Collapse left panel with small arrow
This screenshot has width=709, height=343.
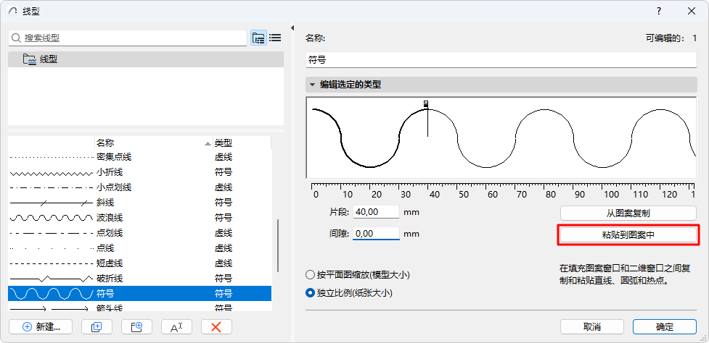[292, 27]
